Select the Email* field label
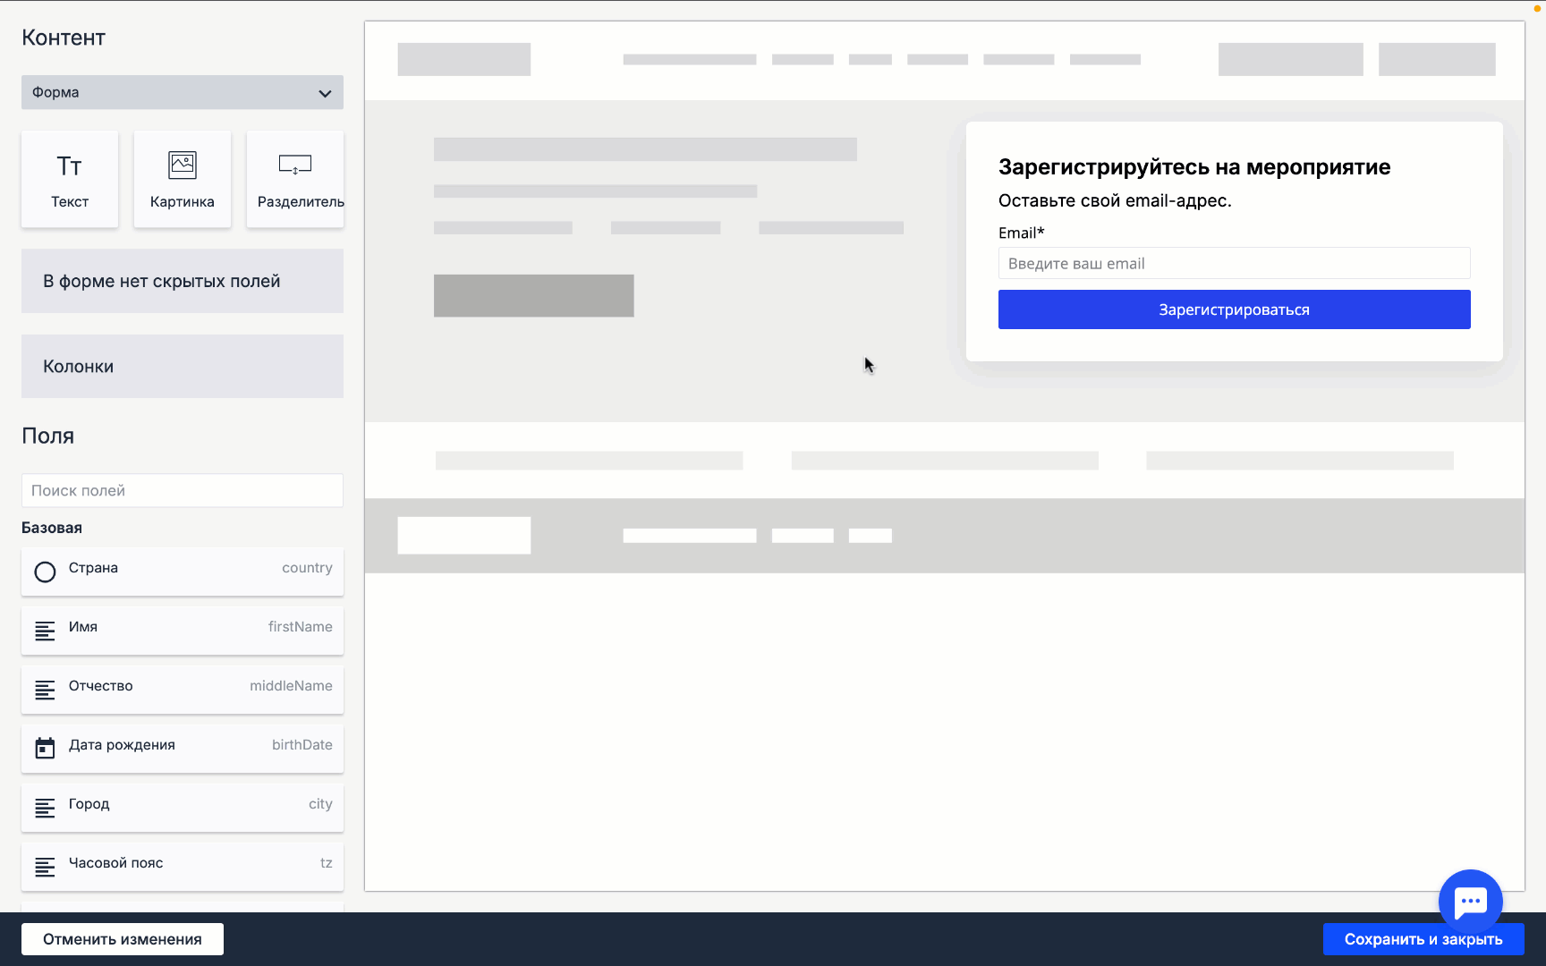Image resolution: width=1546 pixels, height=966 pixels. (1022, 233)
